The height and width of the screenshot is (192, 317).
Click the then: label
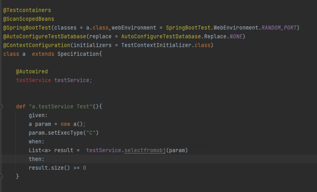tap(37, 159)
